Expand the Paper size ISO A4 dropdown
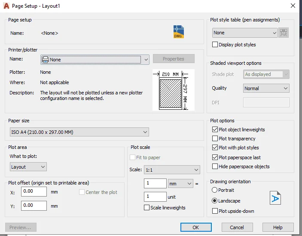The width and height of the screenshot is (302, 236). 79,132
